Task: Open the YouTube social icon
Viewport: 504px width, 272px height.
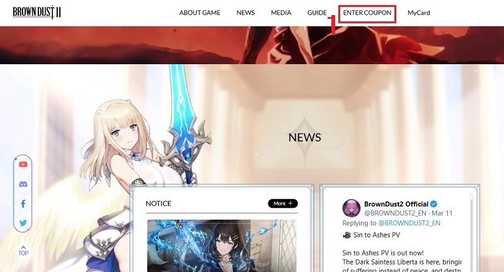Action: [23, 164]
